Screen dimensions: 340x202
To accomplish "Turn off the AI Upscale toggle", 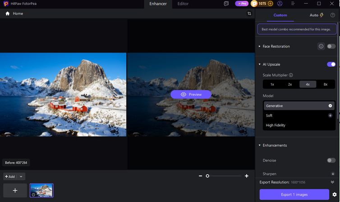I will point(331,64).
